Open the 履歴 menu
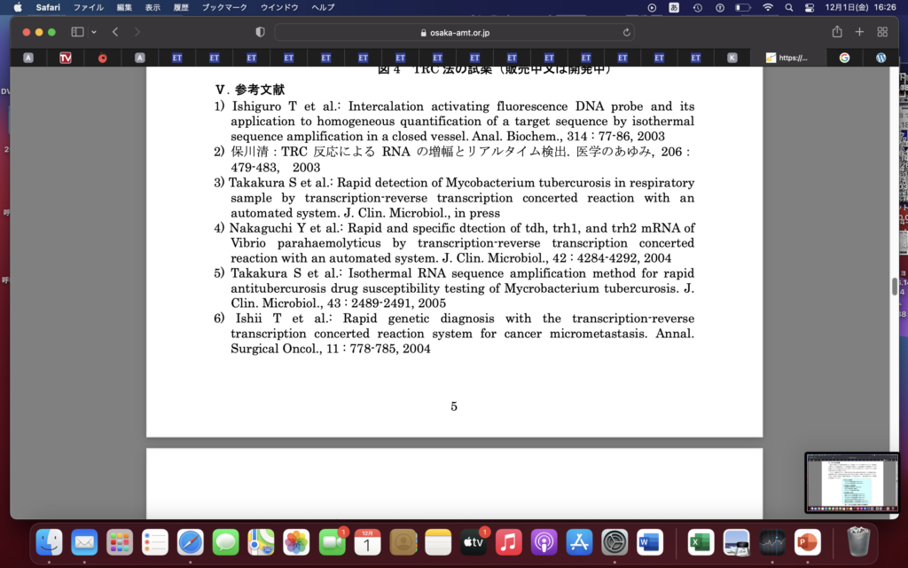The image size is (908, 568). pos(180,7)
